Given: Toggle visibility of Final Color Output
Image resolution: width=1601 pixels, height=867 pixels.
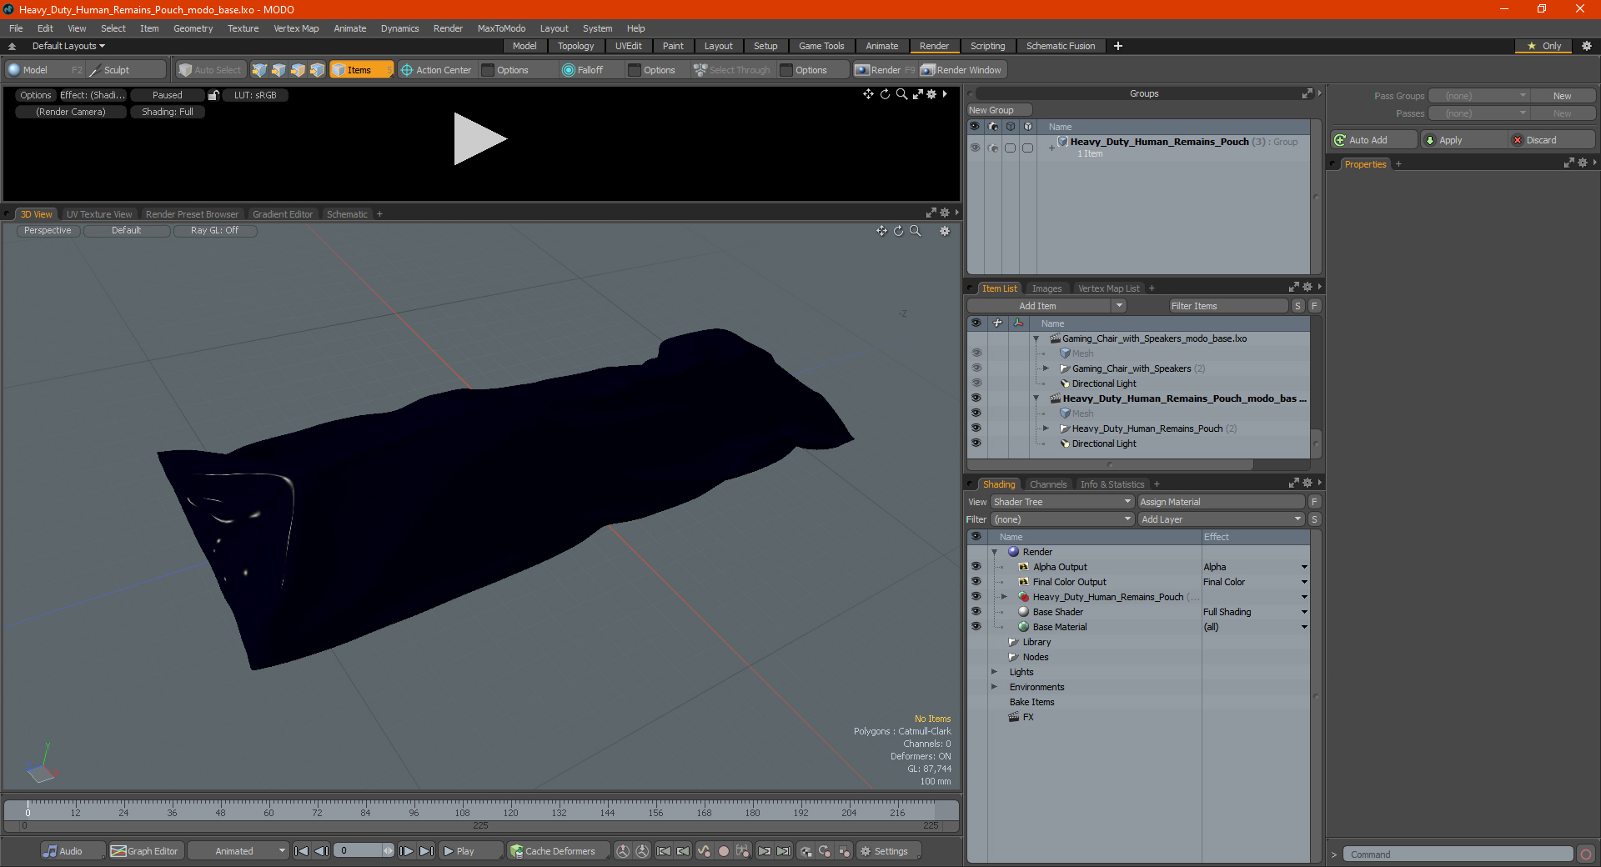Looking at the screenshot, I should tap(976, 582).
